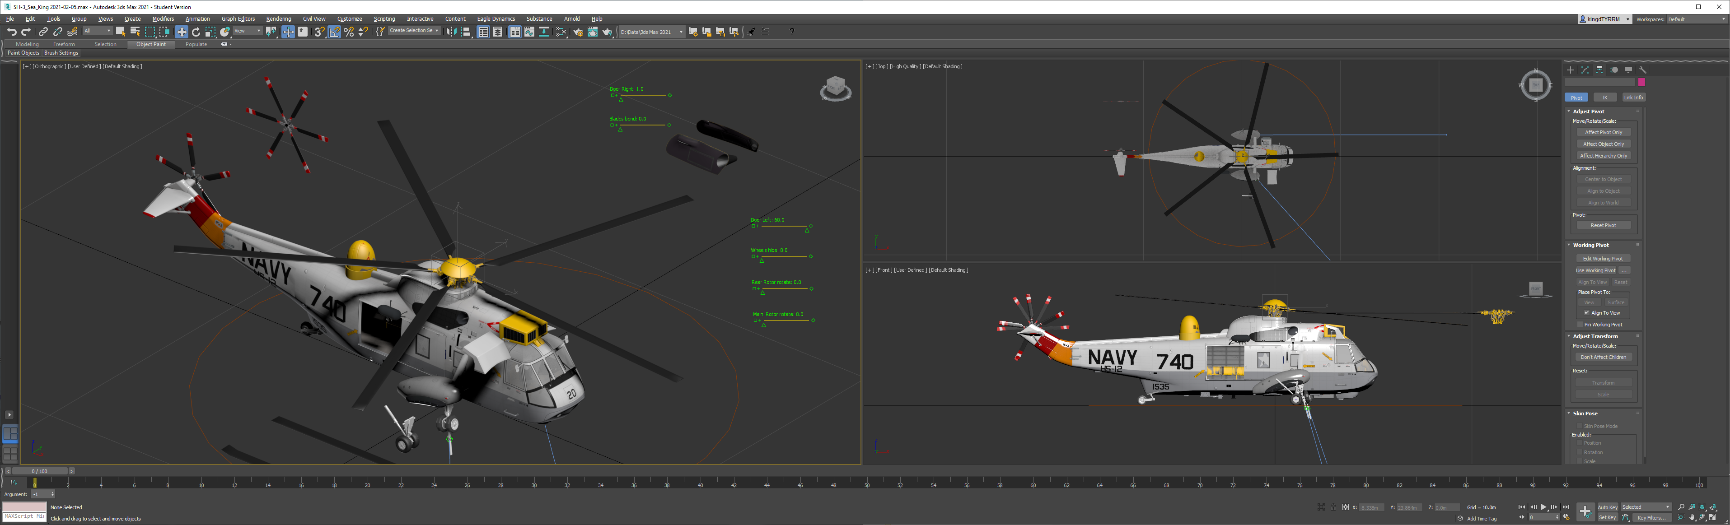
Task: Toggle the Align To View checkbox
Action: click(1587, 313)
